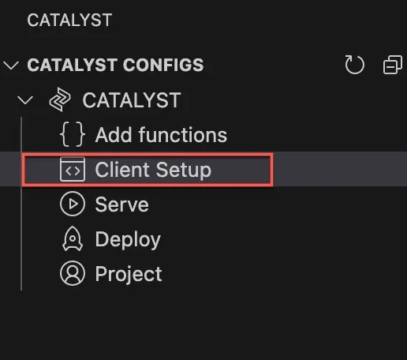Click the curly braces icon for Add functions
Image resolution: width=407 pixels, height=360 pixels.
point(73,135)
